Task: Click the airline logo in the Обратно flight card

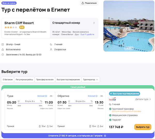Action: [x=101, y=96]
